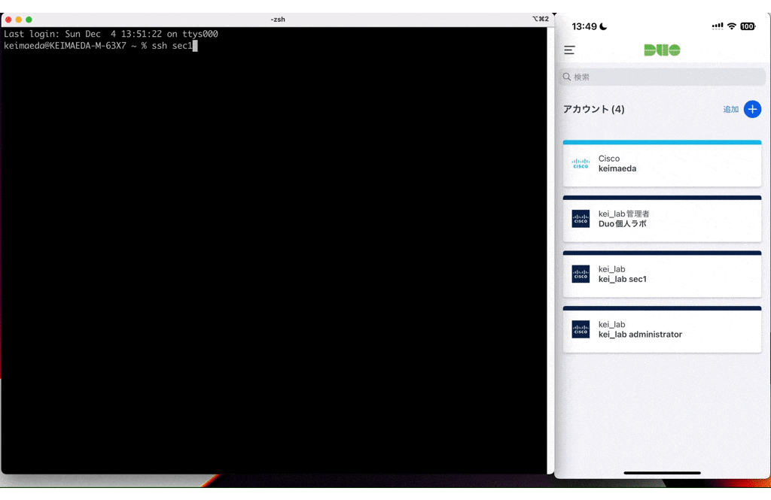Tap the home indicator bar at the bottom
This screenshot has height=500, width=771.
coord(662,473)
